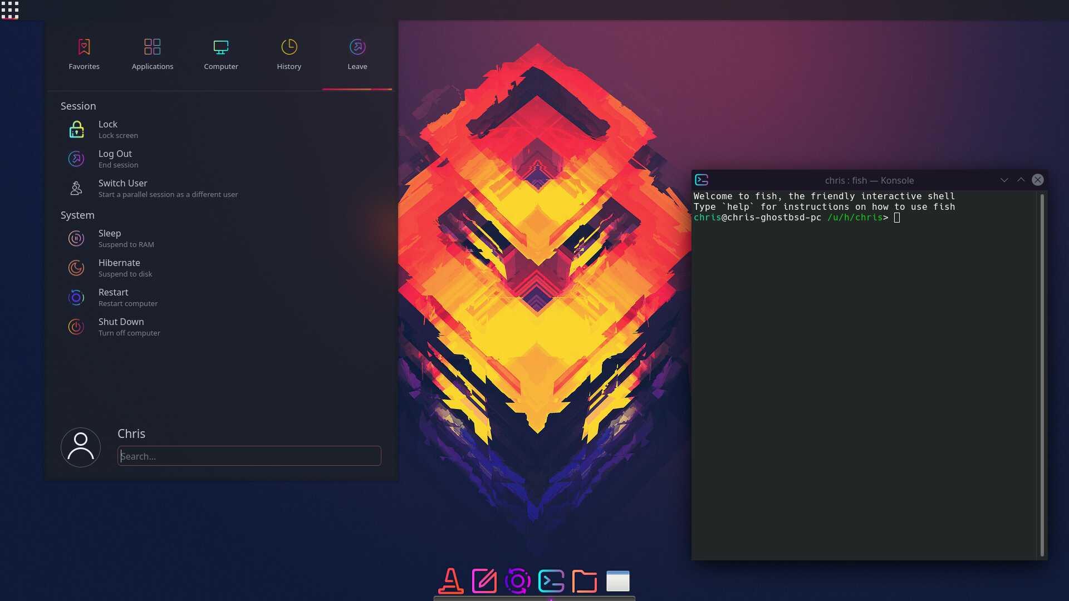1069x601 pixels.
Task: Click the Log Out icon
Action: 76,159
